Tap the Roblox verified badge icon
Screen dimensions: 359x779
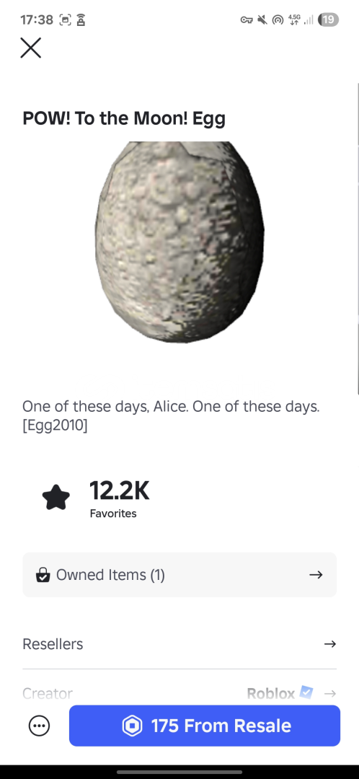point(306,692)
